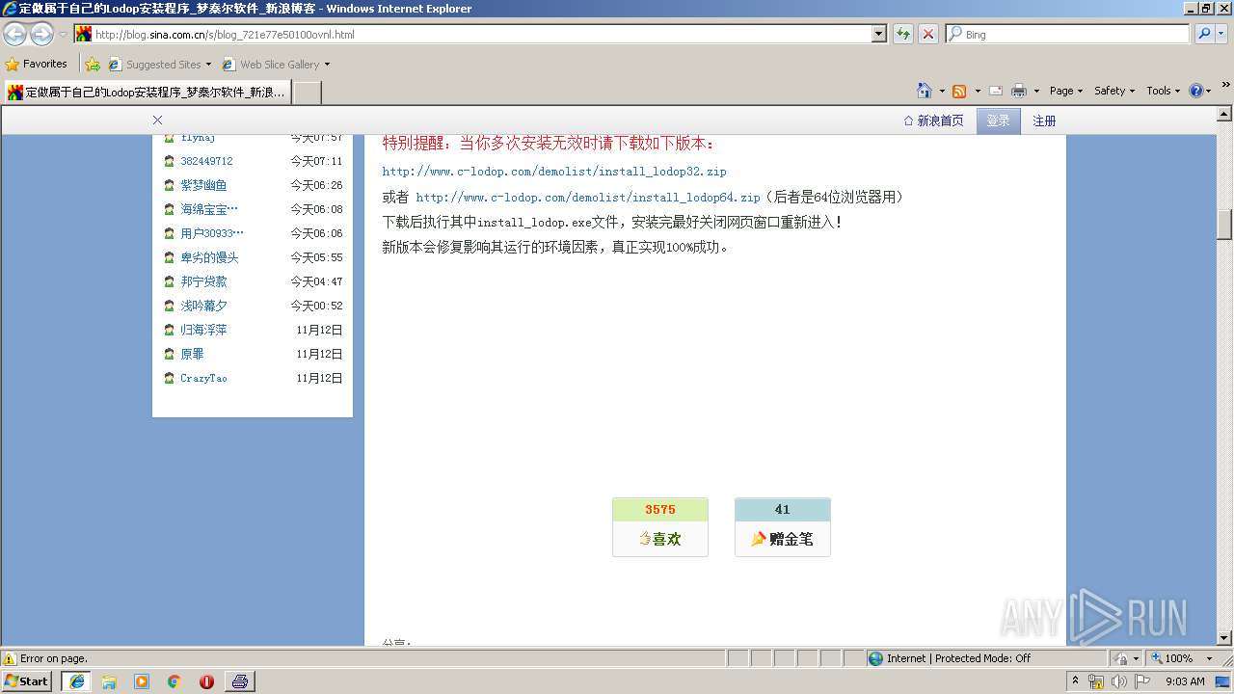Click the browser Forward arrow button

[41, 34]
